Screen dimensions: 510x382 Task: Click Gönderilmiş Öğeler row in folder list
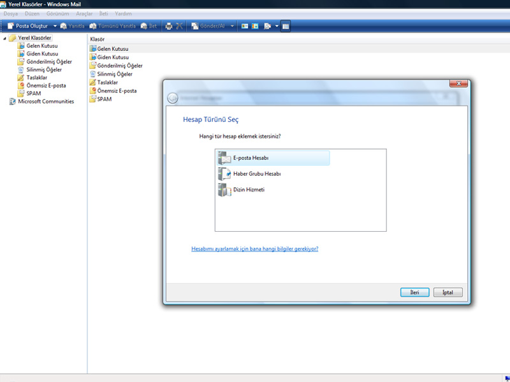(120, 66)
